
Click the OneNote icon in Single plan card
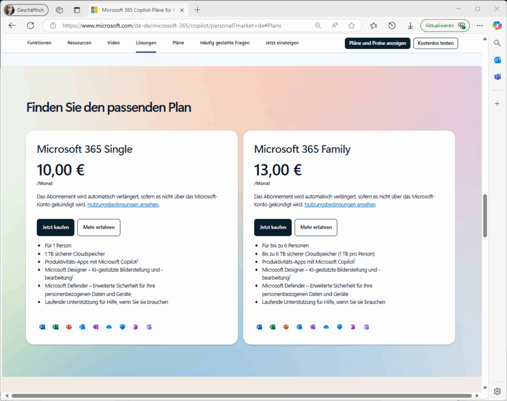(96, 327)
